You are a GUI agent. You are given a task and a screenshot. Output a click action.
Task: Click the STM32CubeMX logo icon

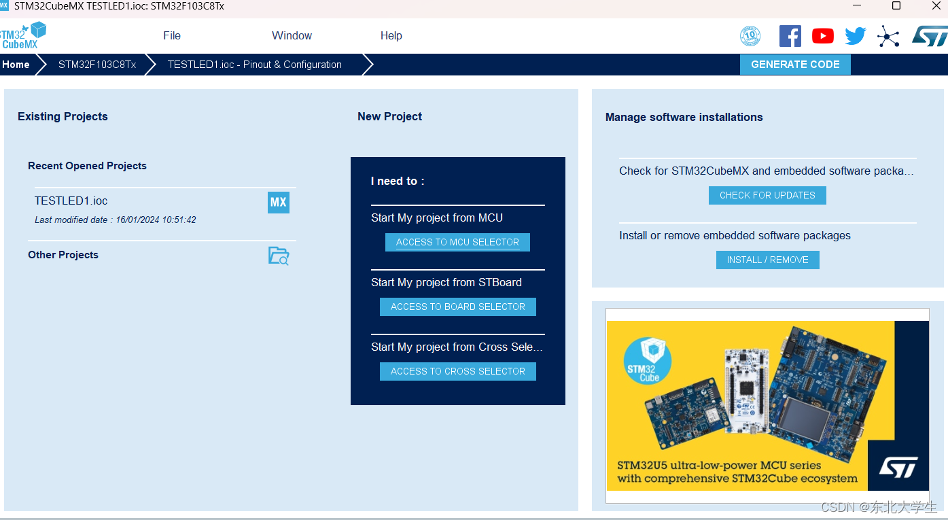(23, 35)
